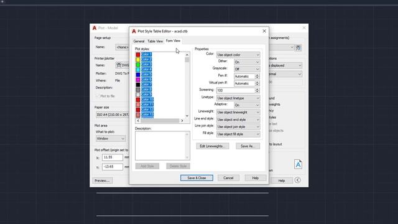Viewport: 398px width, 224px height.
Task: Click the plot style table edit icon
Action: [298, 47]
